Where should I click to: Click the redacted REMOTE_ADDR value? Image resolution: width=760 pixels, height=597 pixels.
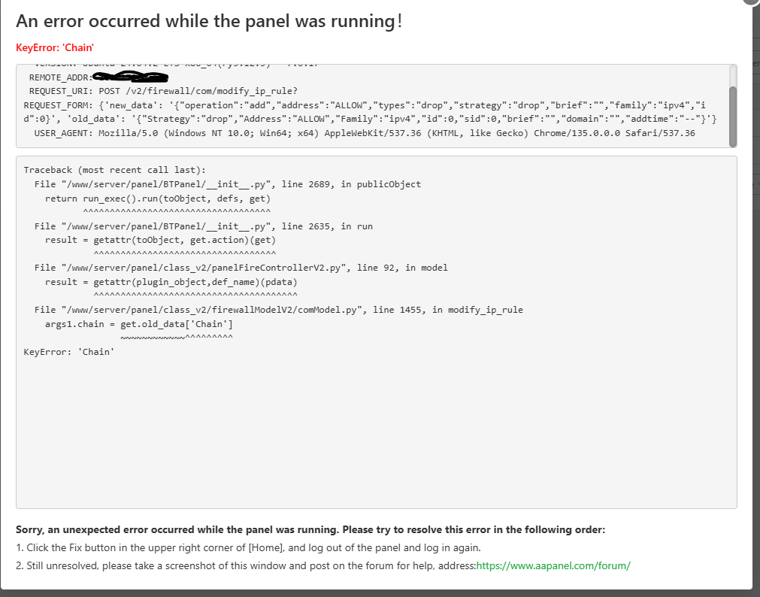click(129, 77)
